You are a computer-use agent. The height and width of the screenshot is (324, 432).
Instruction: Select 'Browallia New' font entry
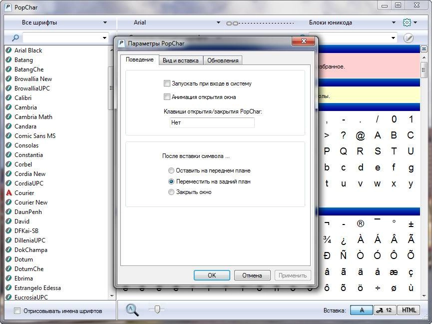(x=33, y=78)
